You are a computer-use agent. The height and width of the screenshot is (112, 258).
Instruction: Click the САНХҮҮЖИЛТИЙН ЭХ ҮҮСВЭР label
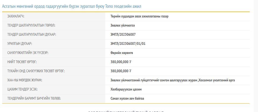(28, 53)
